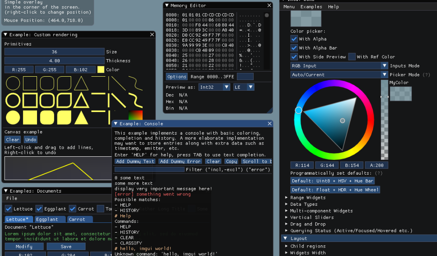The image size is (437, 256).
Task: Open the File menu in Documents window
Action: point(12,198)
